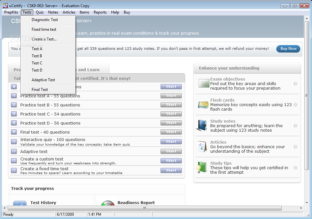The width and height of the screenshot is (312, 219).
Task: Click the icon beside Create a custom test
Action: click(x=14, y=161)
